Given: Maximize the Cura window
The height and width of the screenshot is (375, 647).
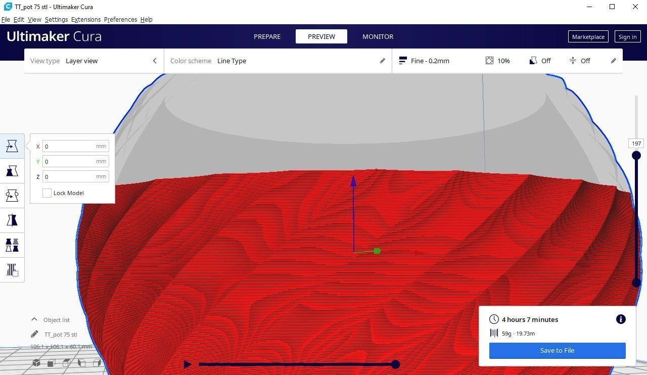Looking at the screenshot, I should coord(612,7).
